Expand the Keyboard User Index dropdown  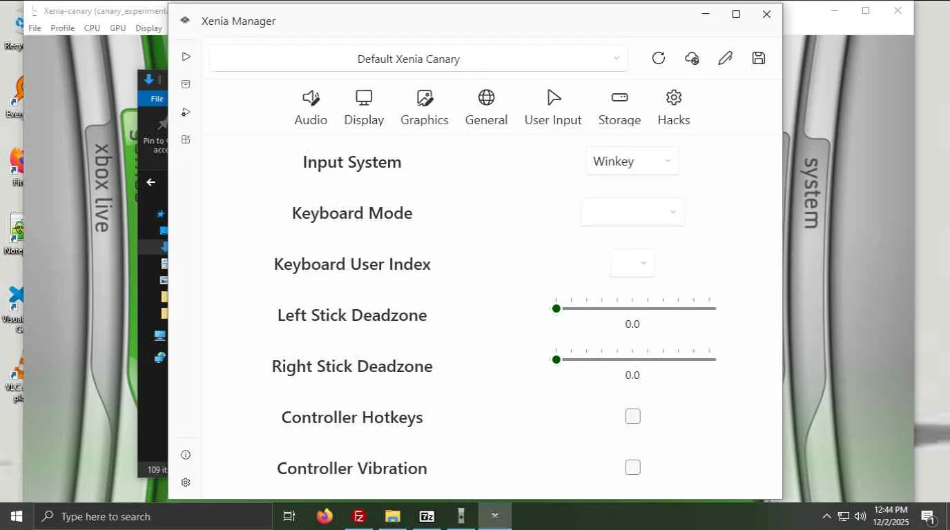pyautogui.click(x=632, y=263)
